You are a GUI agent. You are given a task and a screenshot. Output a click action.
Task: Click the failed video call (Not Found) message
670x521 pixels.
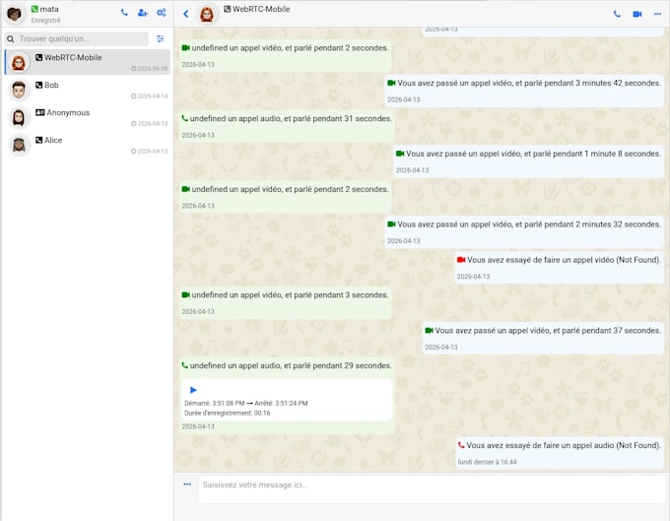coord(560,267)
